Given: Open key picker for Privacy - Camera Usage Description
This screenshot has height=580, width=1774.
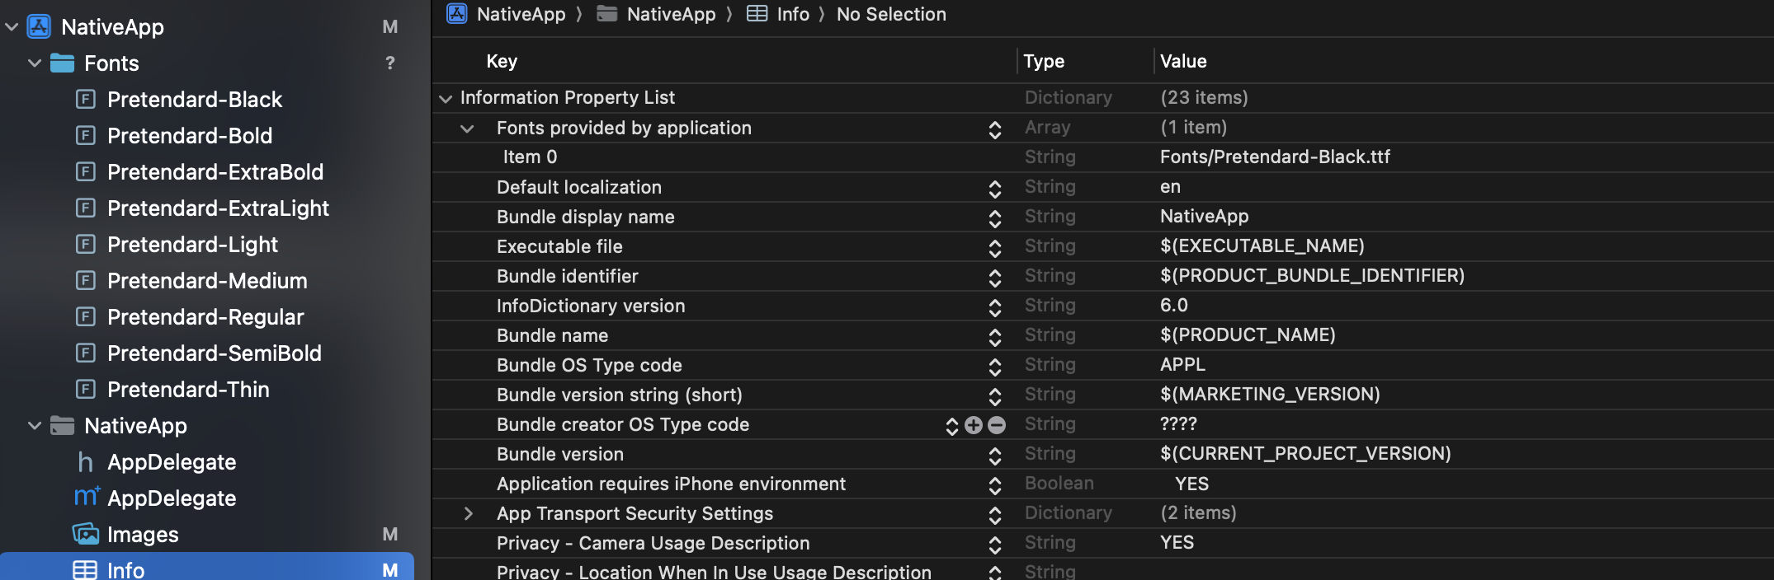Looking at the screenshot, I should click(995, 545).
